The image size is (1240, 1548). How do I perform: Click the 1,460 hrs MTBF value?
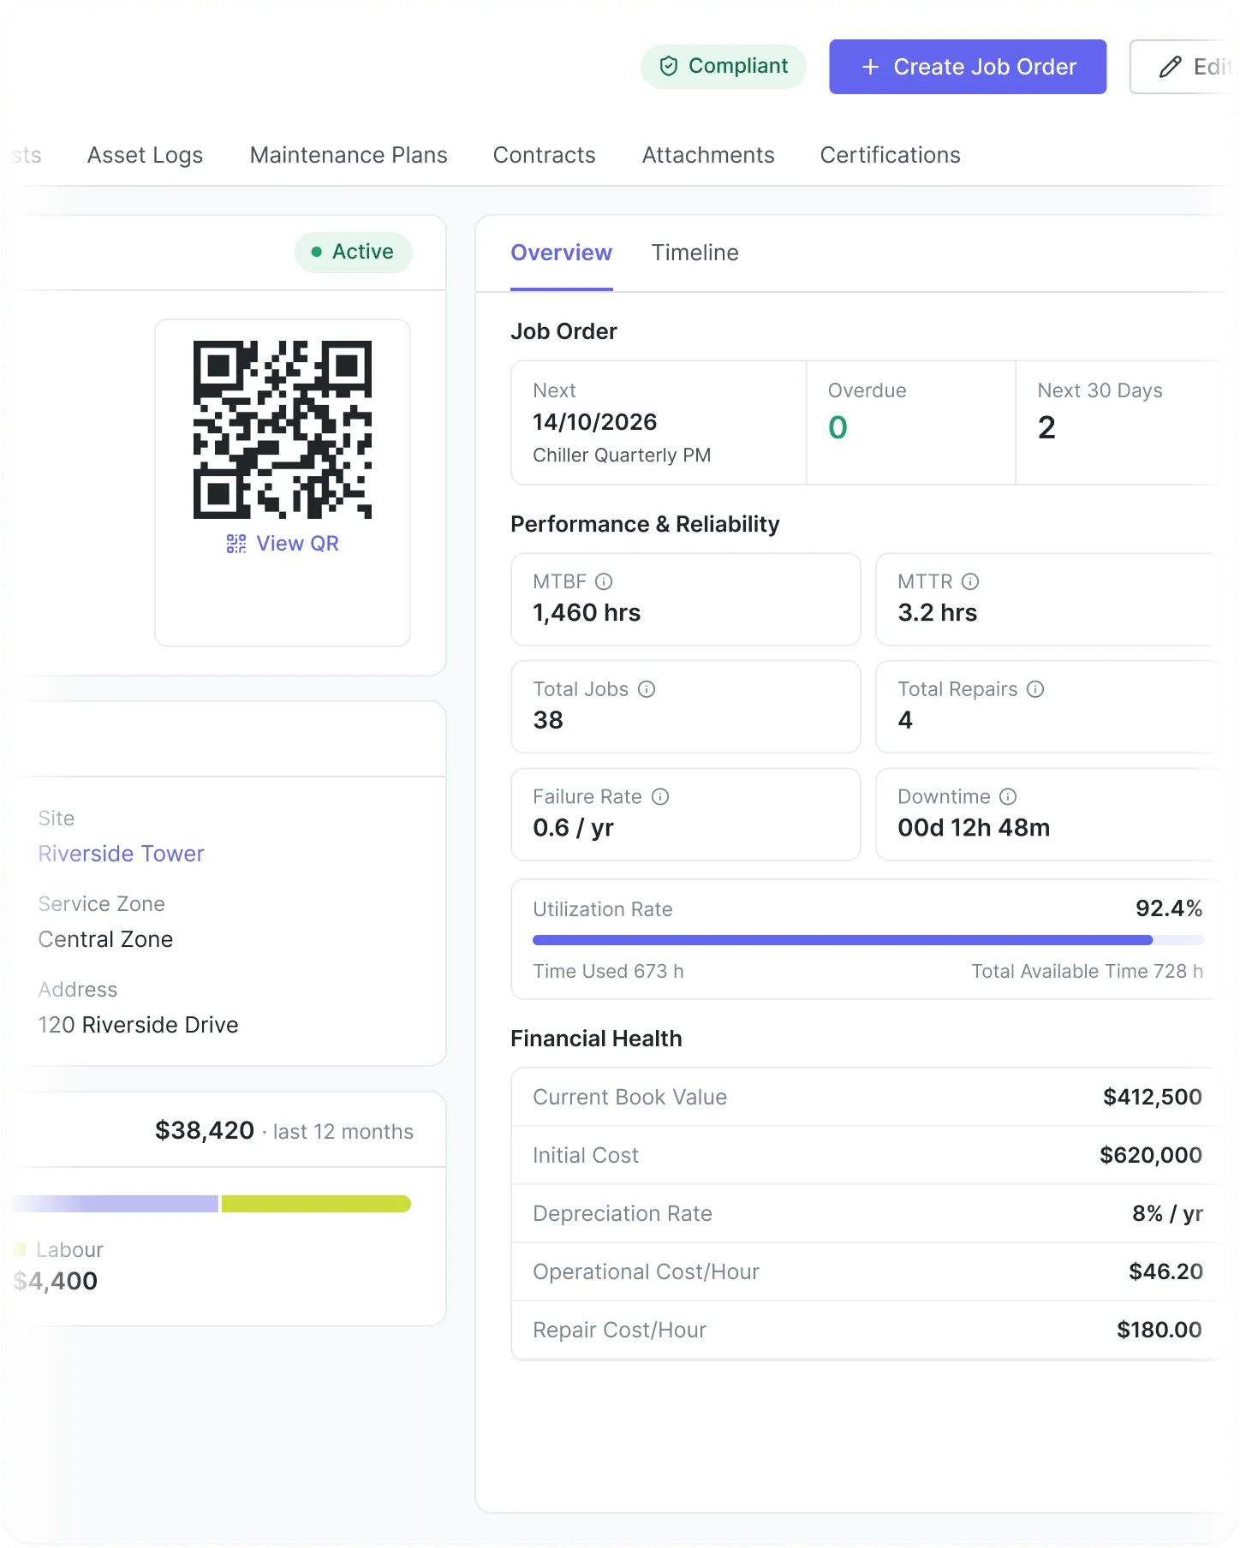pos(587,613)
